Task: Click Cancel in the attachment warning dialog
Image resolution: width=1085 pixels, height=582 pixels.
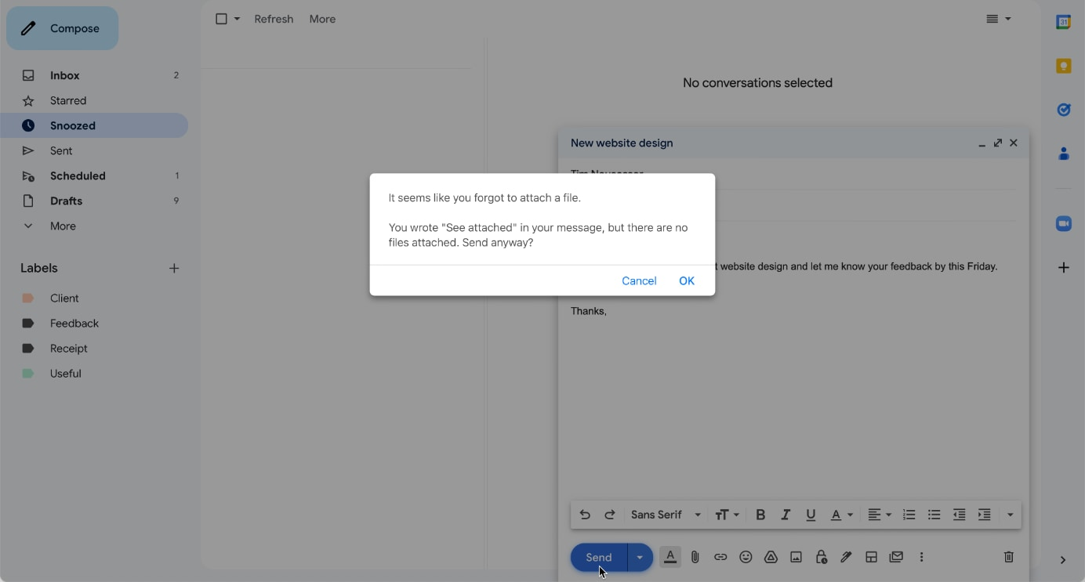Action: tap(639, 280)
